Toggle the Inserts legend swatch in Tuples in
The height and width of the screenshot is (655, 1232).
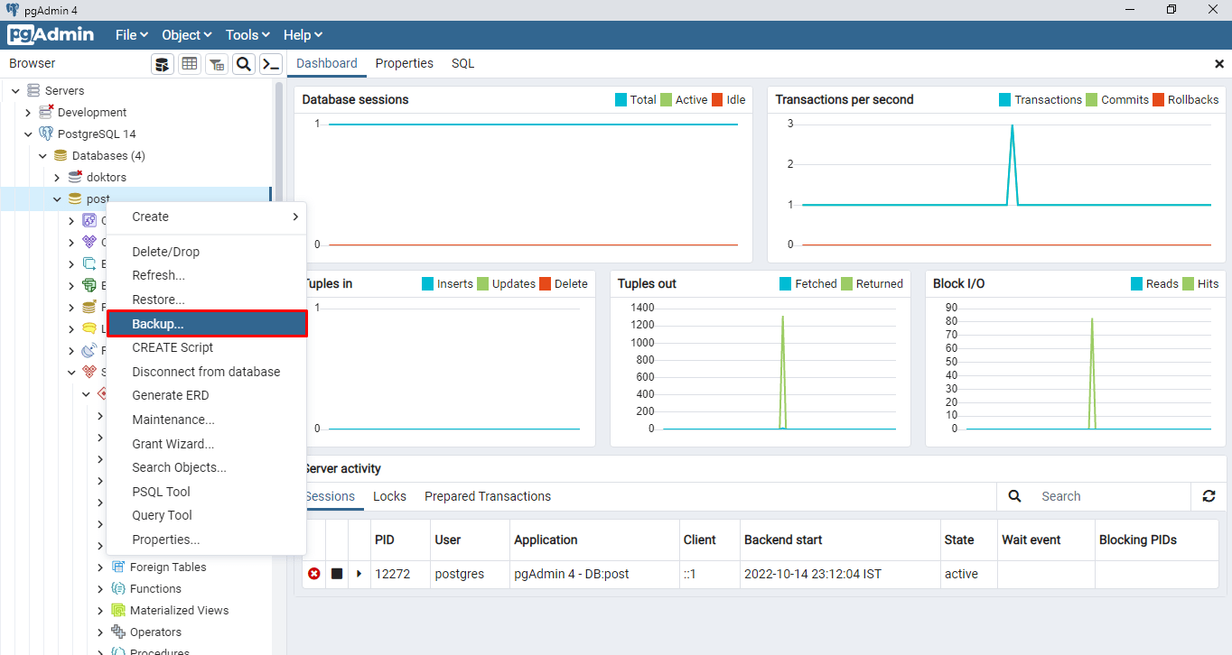point(428,284)
